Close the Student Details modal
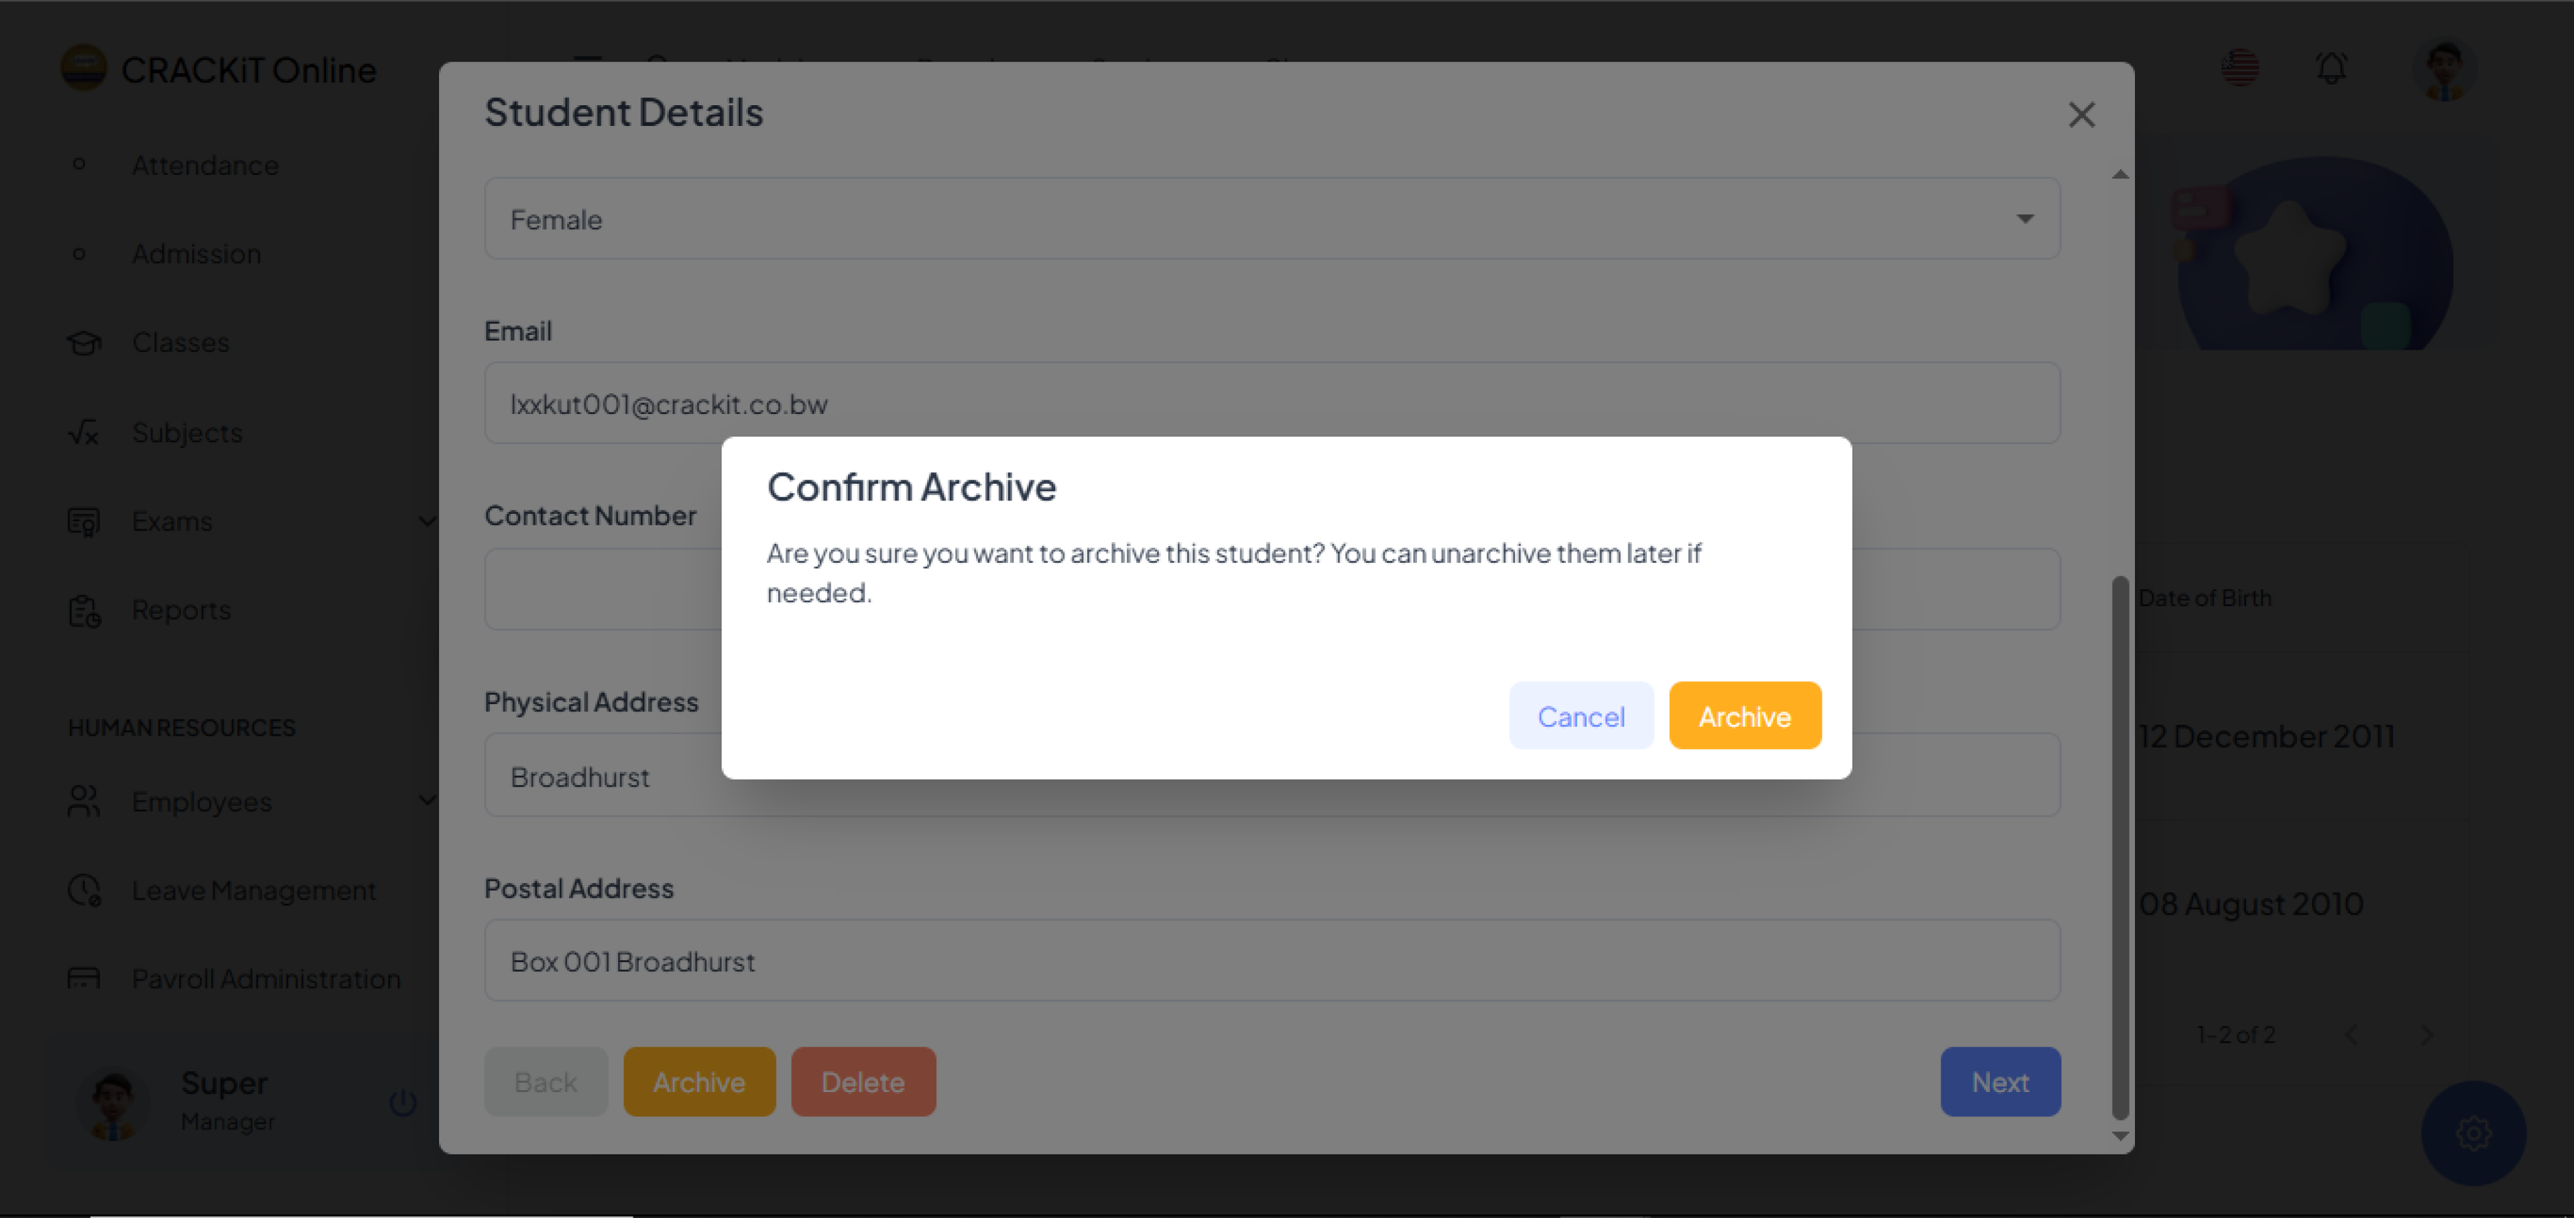Viewport: 2574px width, 1218px height. click(x=2081, y=115)
